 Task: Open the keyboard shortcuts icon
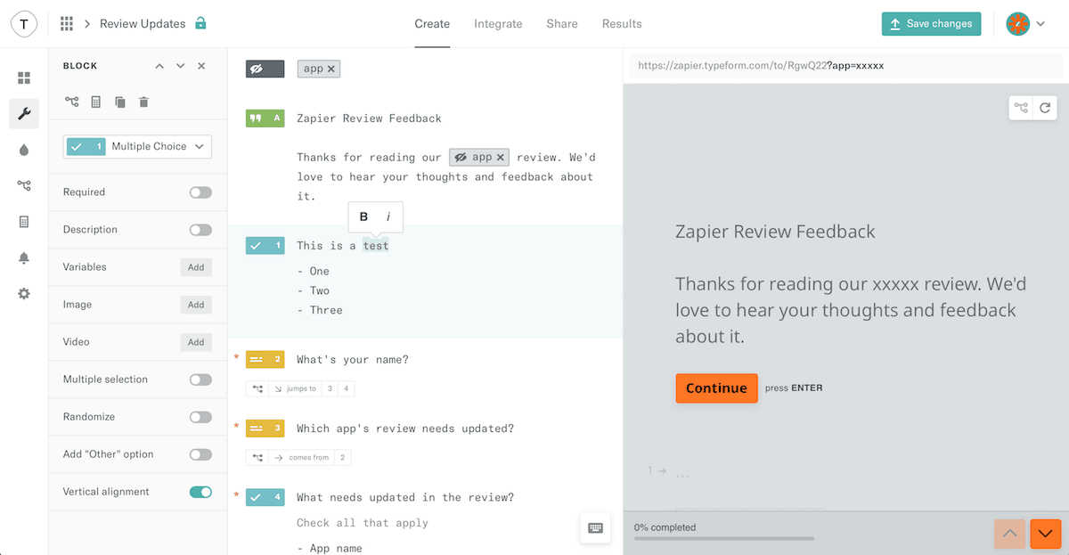596,527
